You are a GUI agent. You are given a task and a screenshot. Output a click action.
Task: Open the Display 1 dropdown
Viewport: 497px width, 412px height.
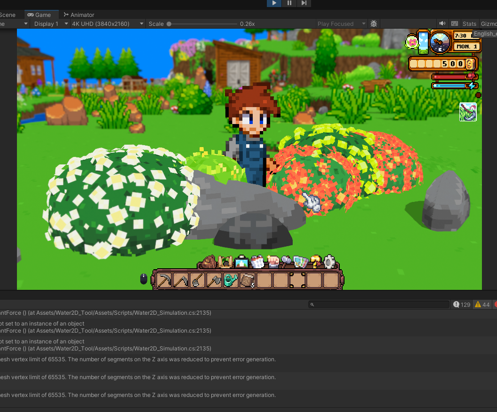tap(51, 23)
